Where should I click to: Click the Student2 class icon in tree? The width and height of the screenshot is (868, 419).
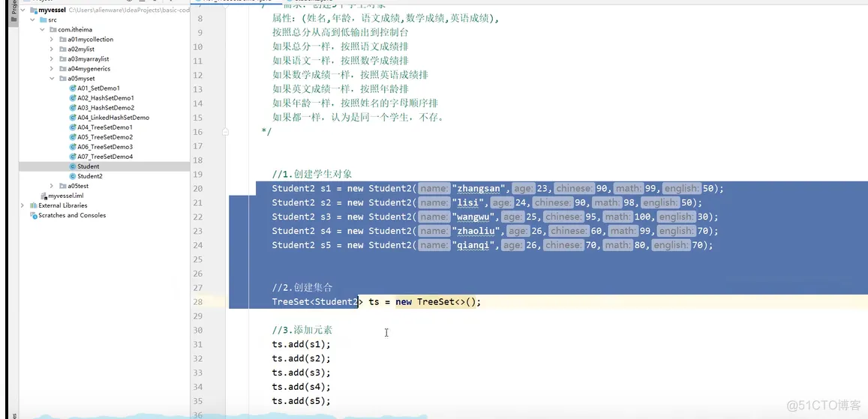tap(73, 176)
